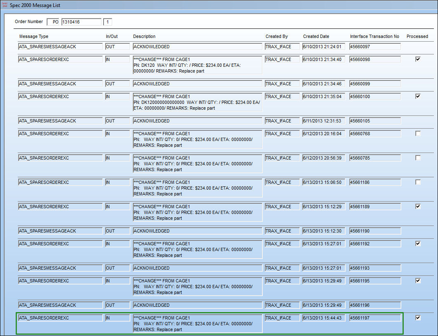Select transaction number 45660099
This screenshot has height=336, width=438.
(x=375, y=84)
